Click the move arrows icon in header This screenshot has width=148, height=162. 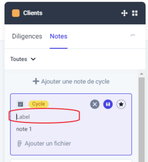coord(124,13)
